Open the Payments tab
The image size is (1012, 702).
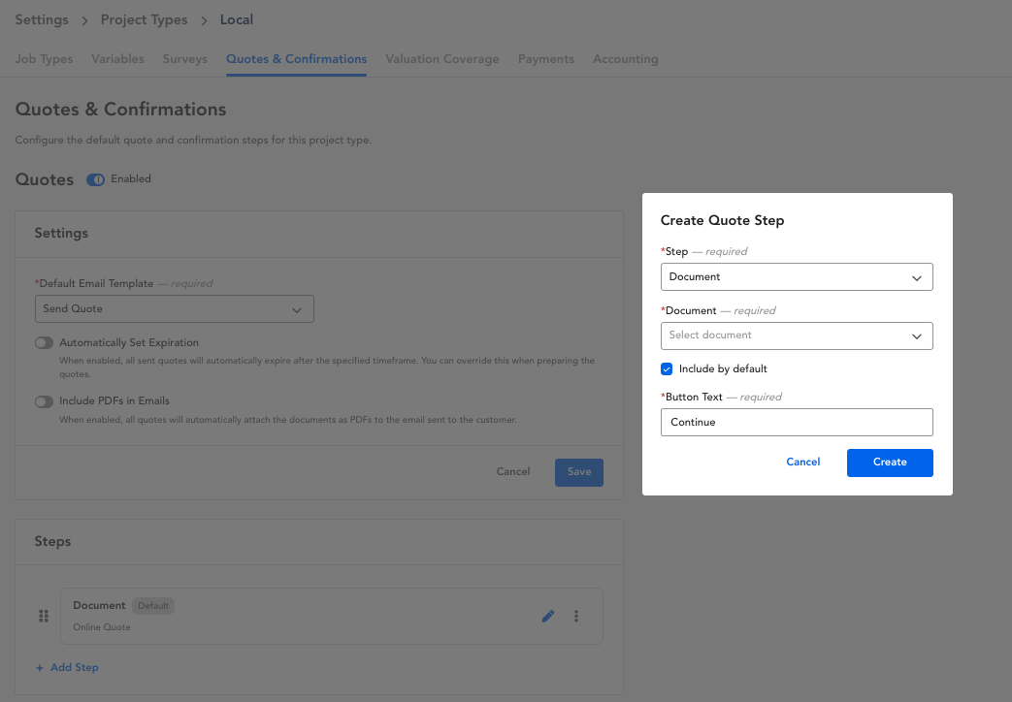546,59
